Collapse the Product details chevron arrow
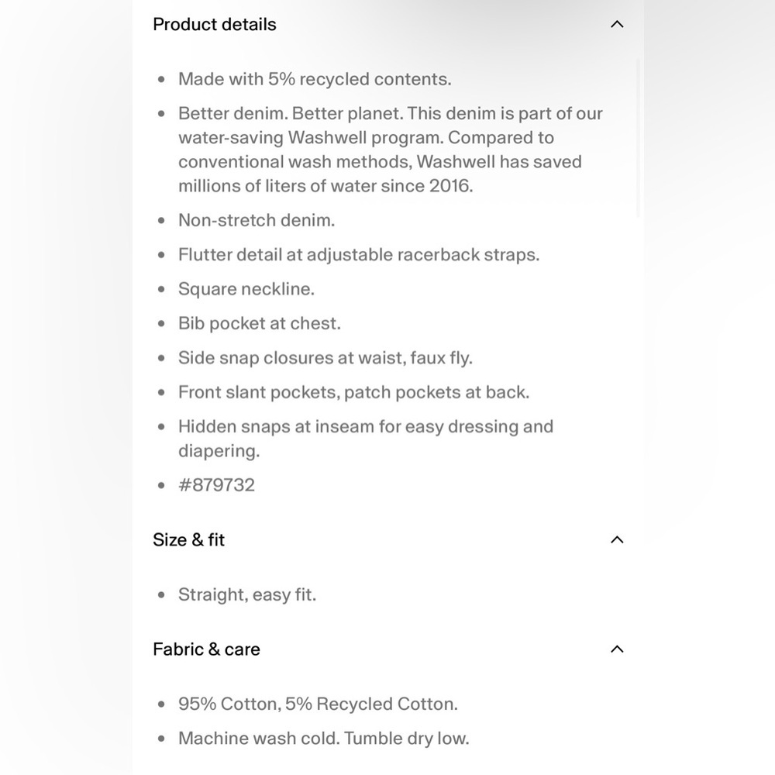This screenshot has width=775, height=775. point(617,24)
